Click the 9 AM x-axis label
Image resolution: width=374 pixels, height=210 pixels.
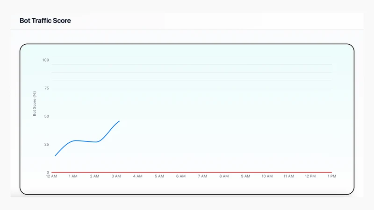[245, 176]
